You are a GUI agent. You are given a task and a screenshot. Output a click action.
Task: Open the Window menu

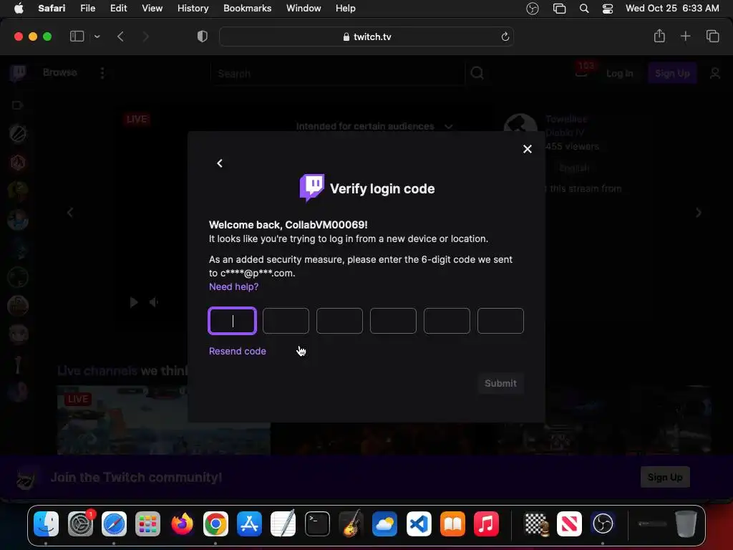[304, 8]
